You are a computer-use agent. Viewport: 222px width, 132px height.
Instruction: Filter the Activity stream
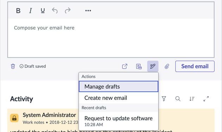click(164, 99)
